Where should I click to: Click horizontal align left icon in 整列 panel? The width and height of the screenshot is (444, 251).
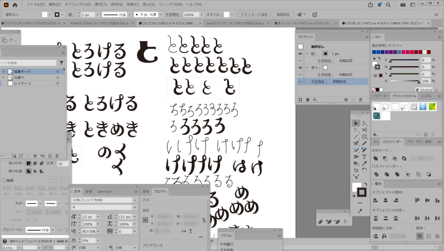(x=375, y=200)
